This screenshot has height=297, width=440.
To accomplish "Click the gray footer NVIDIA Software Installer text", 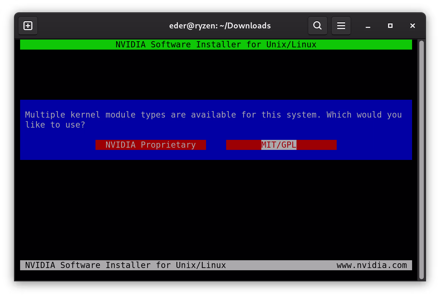I will (x=126, y=265).
